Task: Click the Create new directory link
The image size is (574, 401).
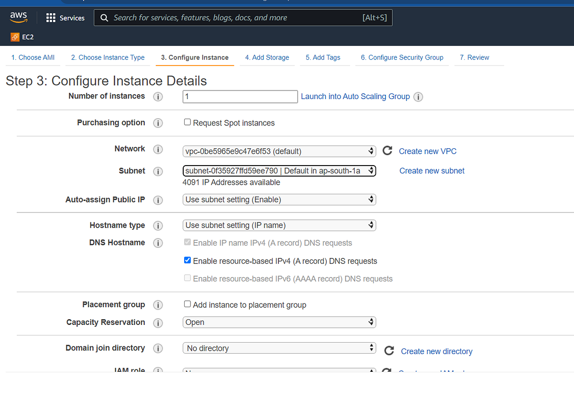Action: 436,351
